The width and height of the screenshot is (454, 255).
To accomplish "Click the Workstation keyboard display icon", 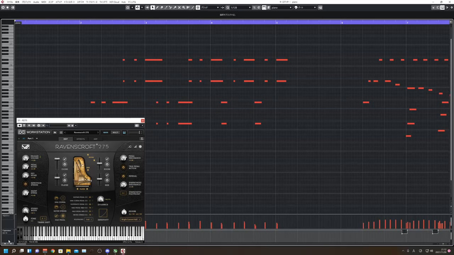I will (x=124, y=132).
